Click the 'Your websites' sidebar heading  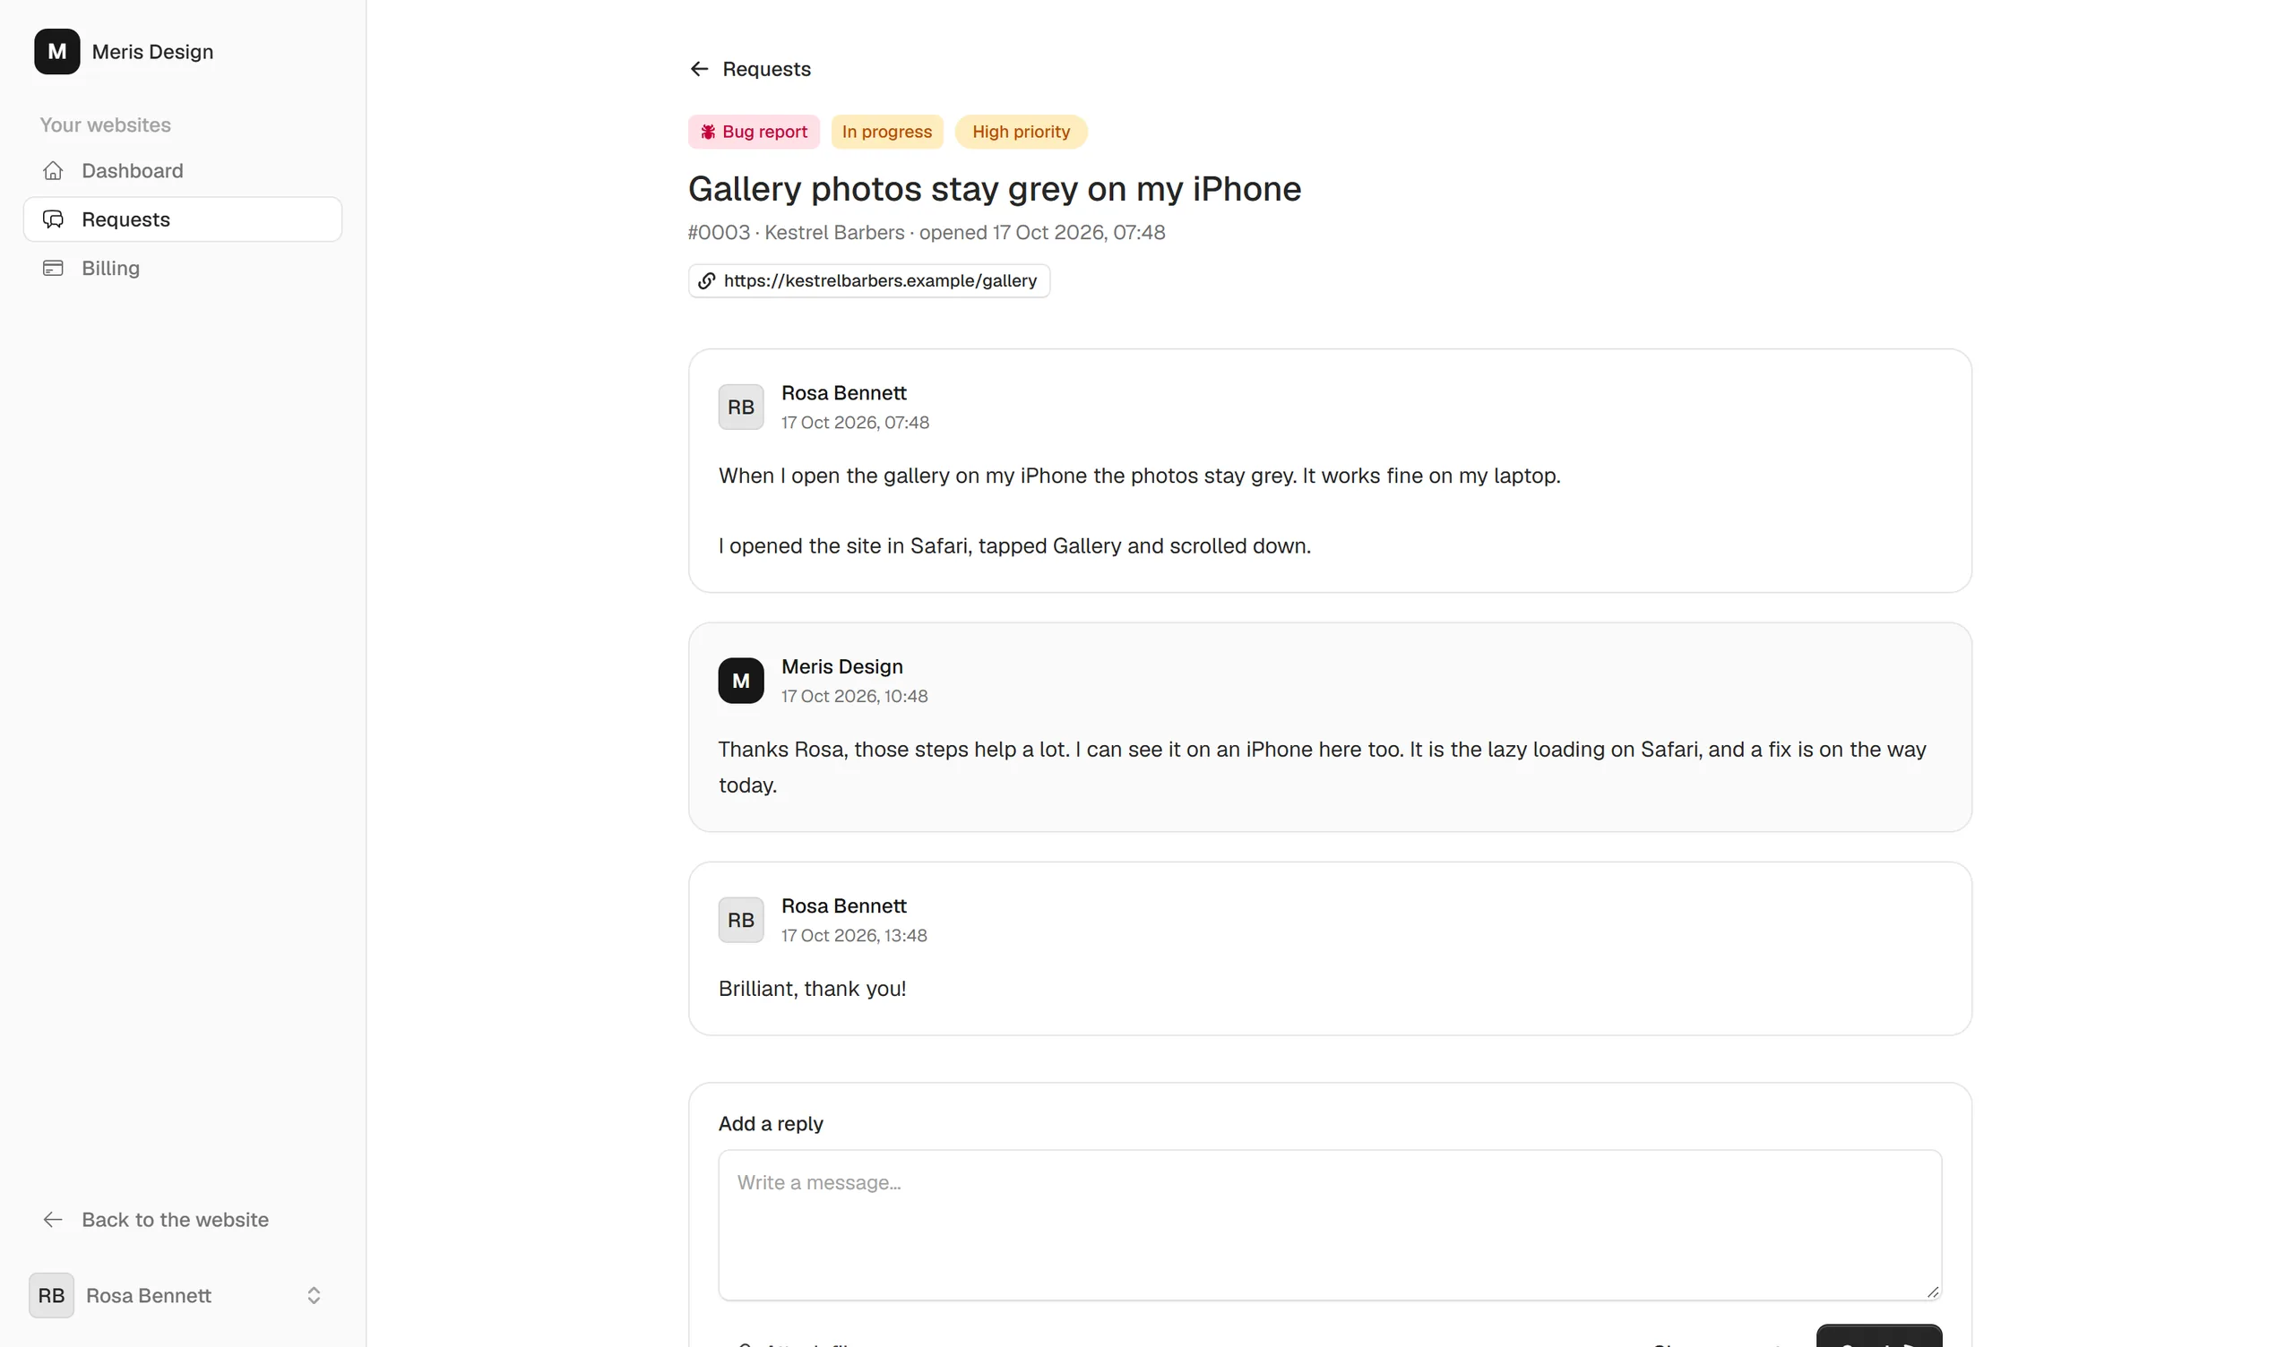(106, 124)
